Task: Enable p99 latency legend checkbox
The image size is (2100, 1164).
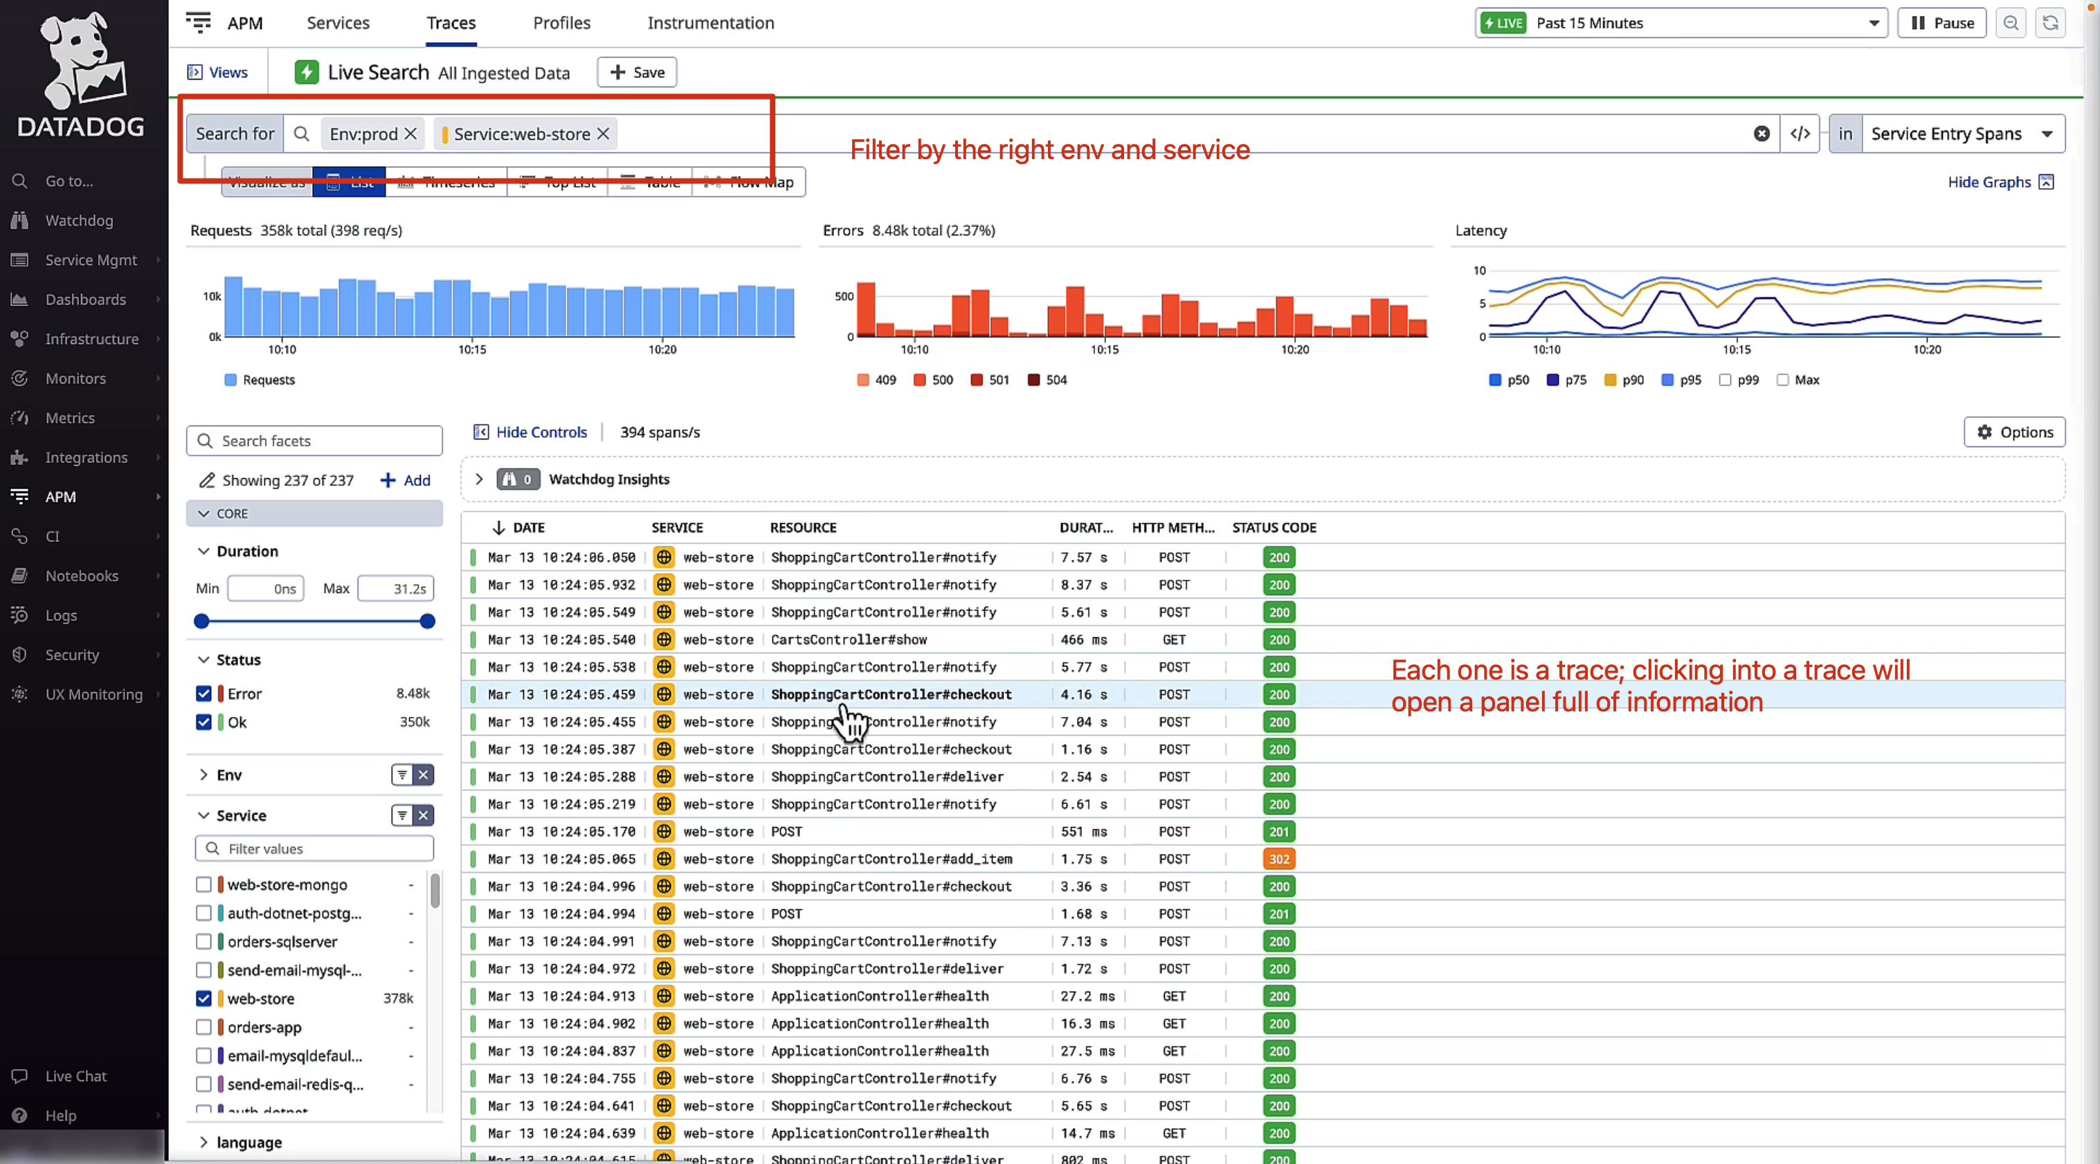Action: 1725,380
